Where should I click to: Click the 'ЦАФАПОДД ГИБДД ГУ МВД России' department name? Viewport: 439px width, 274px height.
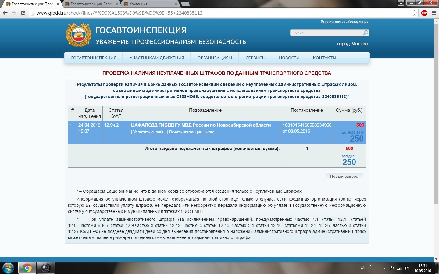pyautogui.click(x=201, y=125)
